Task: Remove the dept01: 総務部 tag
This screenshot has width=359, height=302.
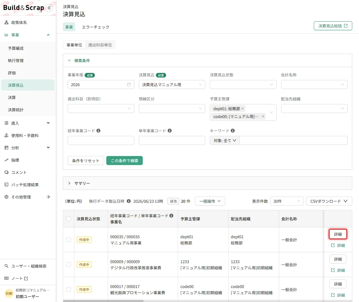Action: point(243,108)
